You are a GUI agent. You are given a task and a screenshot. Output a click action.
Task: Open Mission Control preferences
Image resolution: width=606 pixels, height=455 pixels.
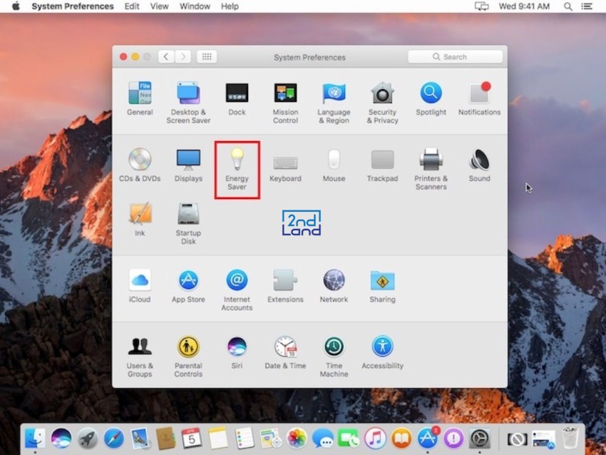285,103
